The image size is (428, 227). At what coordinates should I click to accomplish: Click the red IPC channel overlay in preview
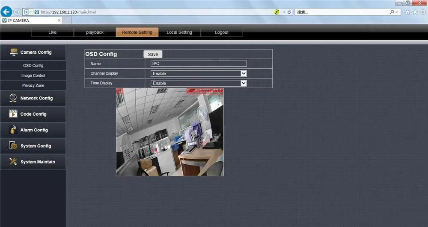119,91
